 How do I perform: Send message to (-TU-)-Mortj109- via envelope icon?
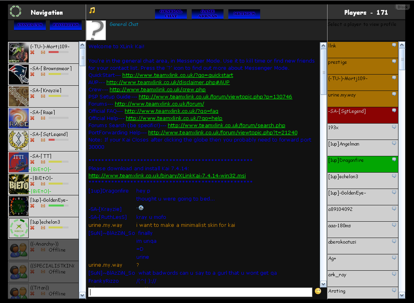(43, 52)
